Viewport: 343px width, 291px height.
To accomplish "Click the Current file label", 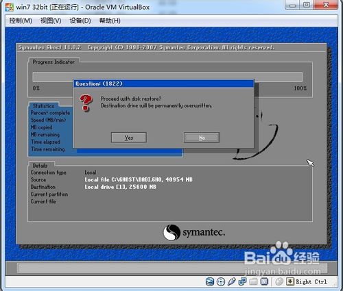I will (x=43, y=201).
